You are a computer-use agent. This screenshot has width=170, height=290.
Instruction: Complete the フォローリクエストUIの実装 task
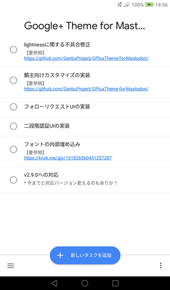click(x=13, y=107)
